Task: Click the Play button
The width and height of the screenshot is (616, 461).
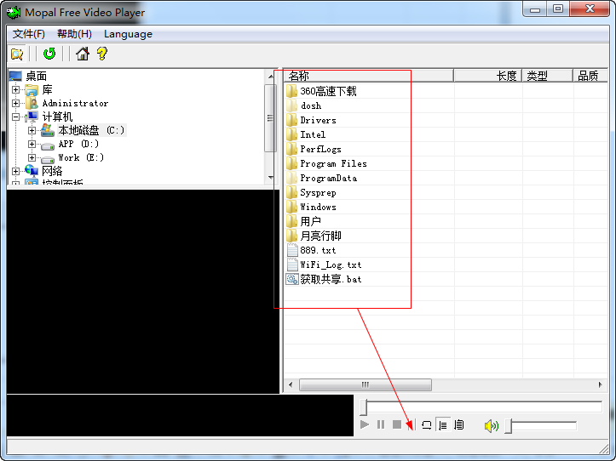Action: (365, 424)
